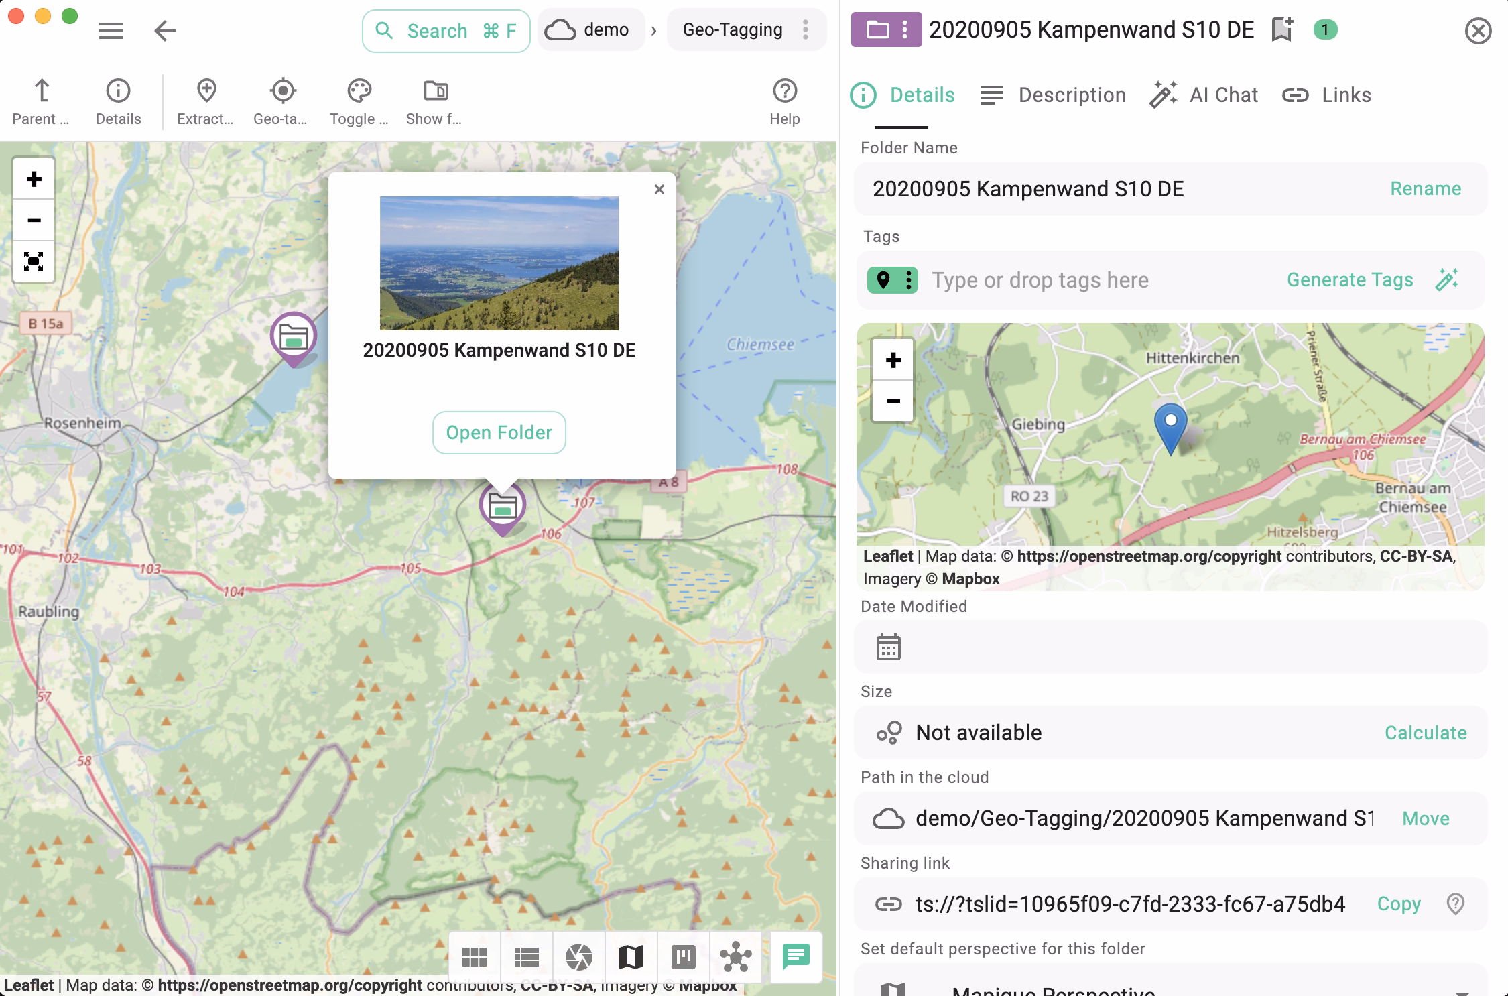Image resolution: width=1508 pixels, height=996 pixels.
Task: Zoom in on the small details map
Action: pos(892,360)
